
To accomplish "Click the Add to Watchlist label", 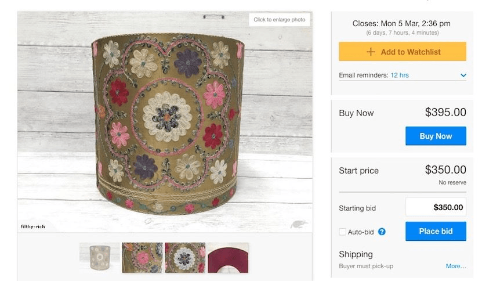I will coord(411,52).
